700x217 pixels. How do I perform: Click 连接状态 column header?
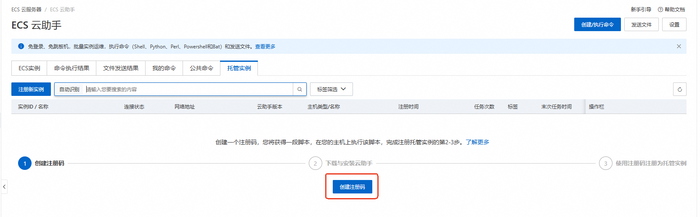pyautogui.click(x=134, y=107)
